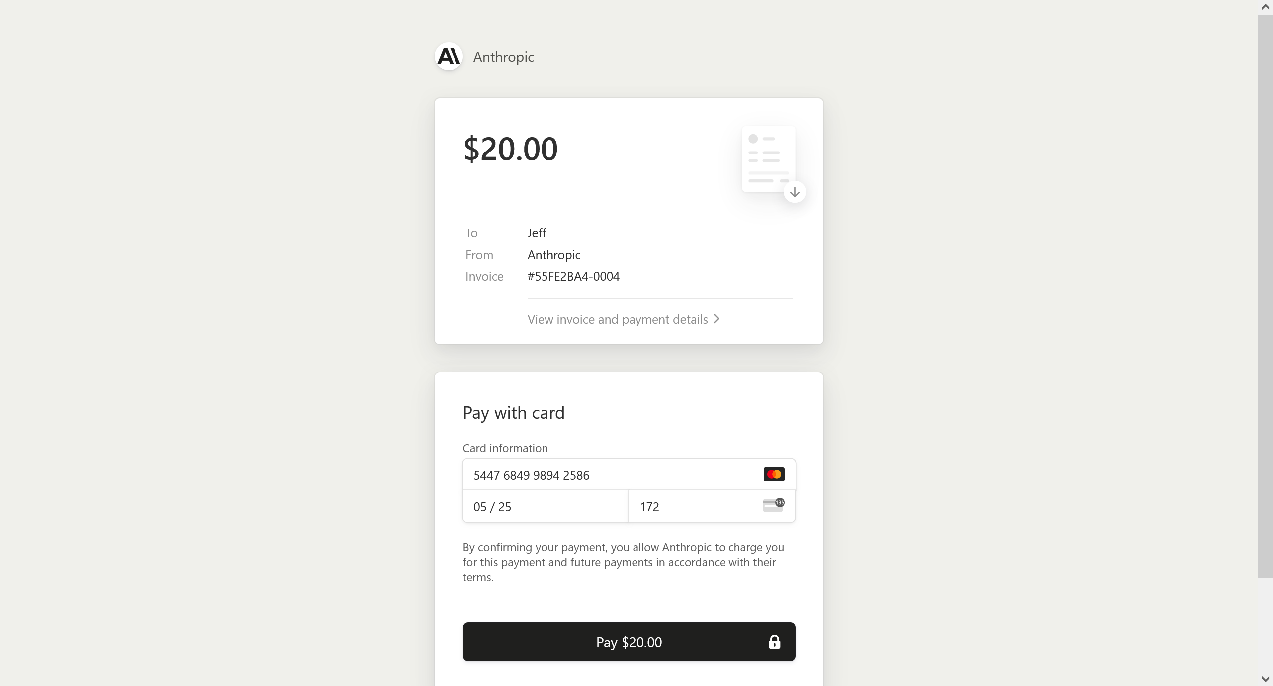Click the CVC card hint icon
This screenshot has height=686, width=1273.
pyautogui.click(x=773, y=505)
